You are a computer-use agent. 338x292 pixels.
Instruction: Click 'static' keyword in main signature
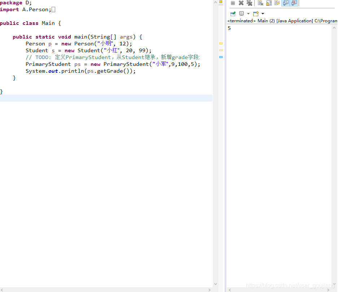(45, 37)
